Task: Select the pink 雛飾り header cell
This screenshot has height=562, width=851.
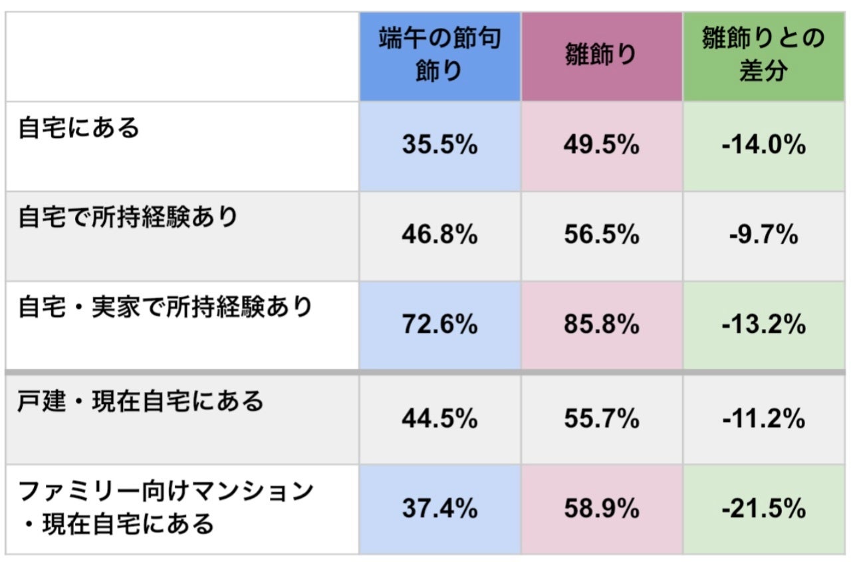Action: point(601,56)
